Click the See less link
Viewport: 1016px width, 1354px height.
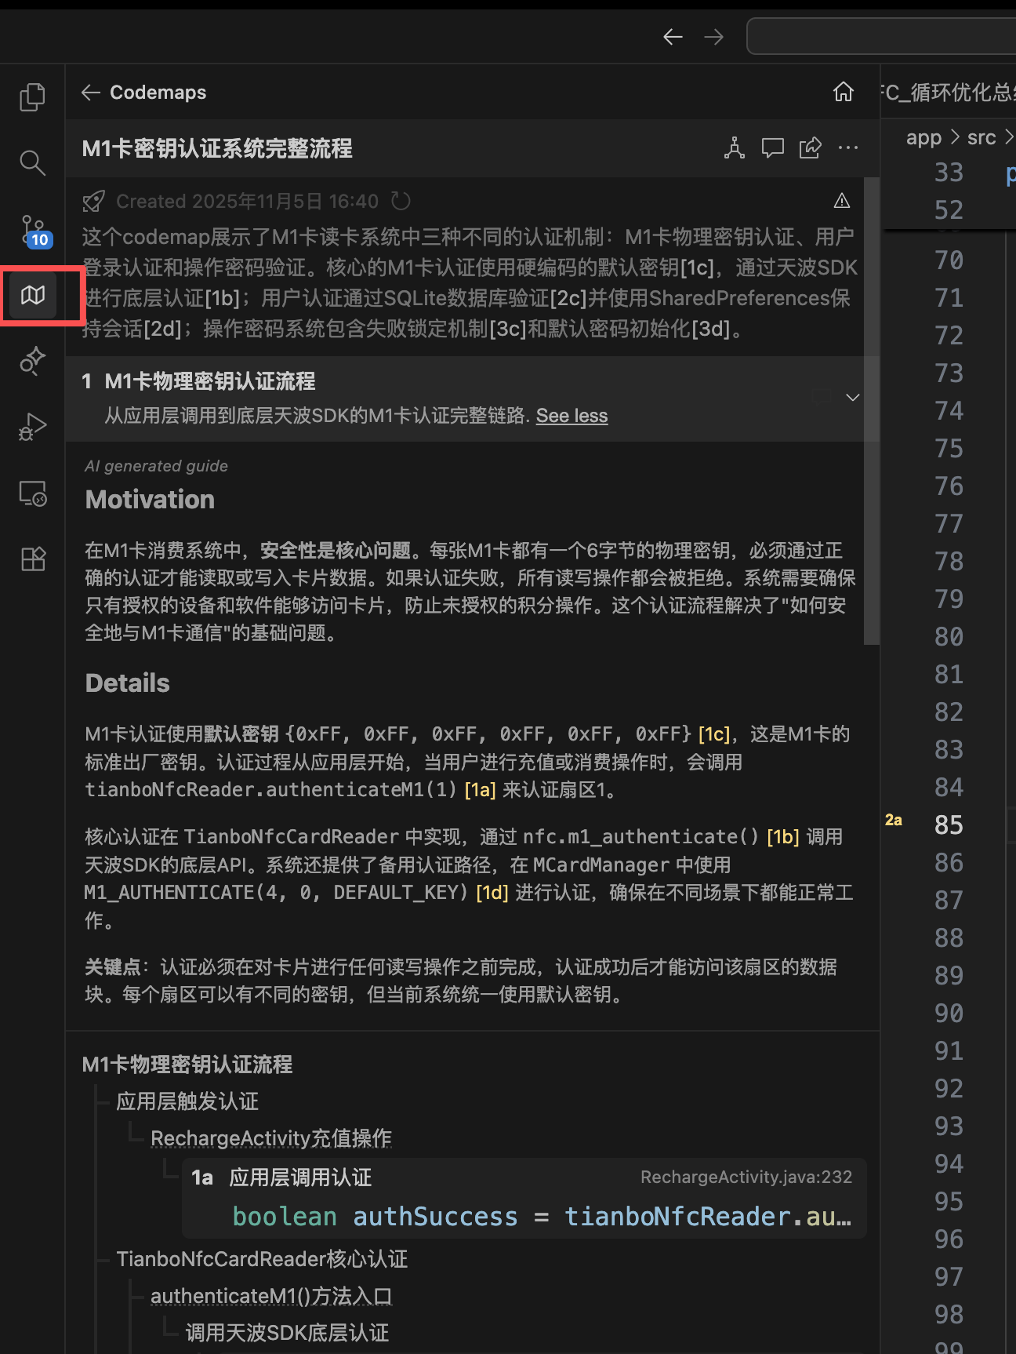coord(571,416)
